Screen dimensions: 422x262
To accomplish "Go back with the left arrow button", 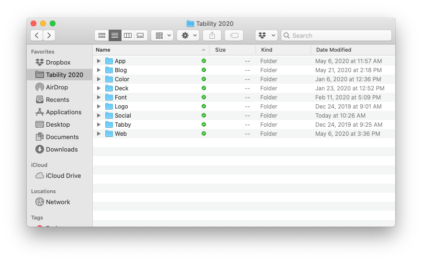I will click(37, 35).
